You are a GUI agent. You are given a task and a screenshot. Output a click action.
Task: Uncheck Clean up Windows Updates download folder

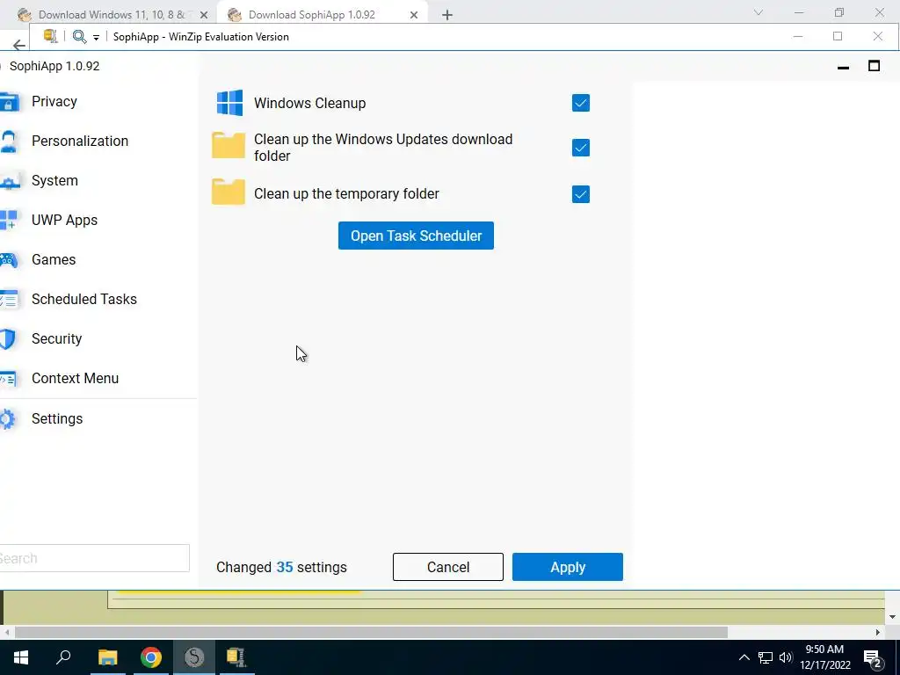pos(580,148)
